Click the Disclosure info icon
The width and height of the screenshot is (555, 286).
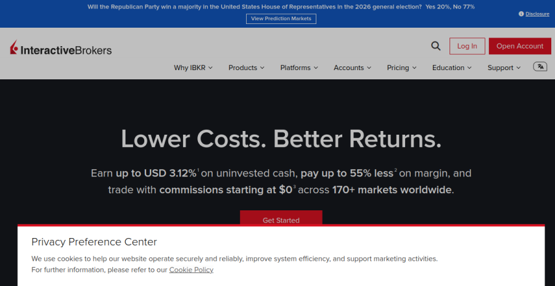pos(521,14)
